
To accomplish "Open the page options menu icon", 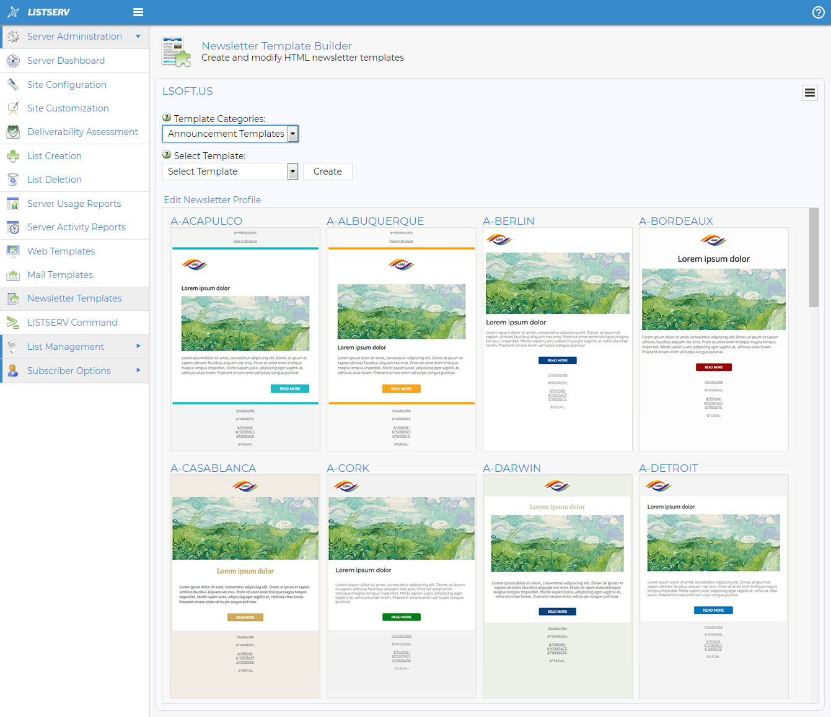I will tap(809, 93).
